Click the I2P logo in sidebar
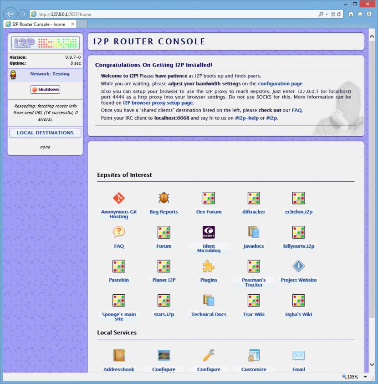Screen dimensions: 378x384 point(45,43)
